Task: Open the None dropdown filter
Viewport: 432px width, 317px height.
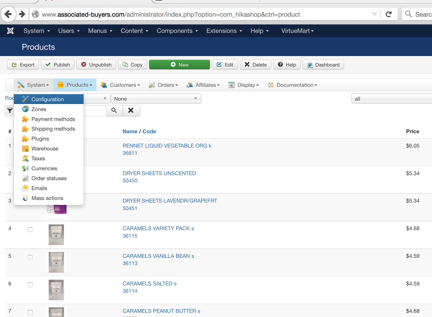Action: (x=156, y=99)
